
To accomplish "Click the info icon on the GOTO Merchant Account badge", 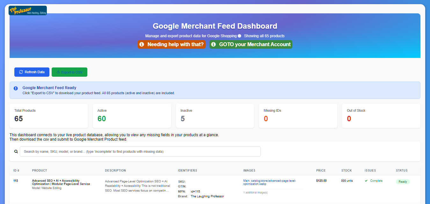I will coord(214,45).
